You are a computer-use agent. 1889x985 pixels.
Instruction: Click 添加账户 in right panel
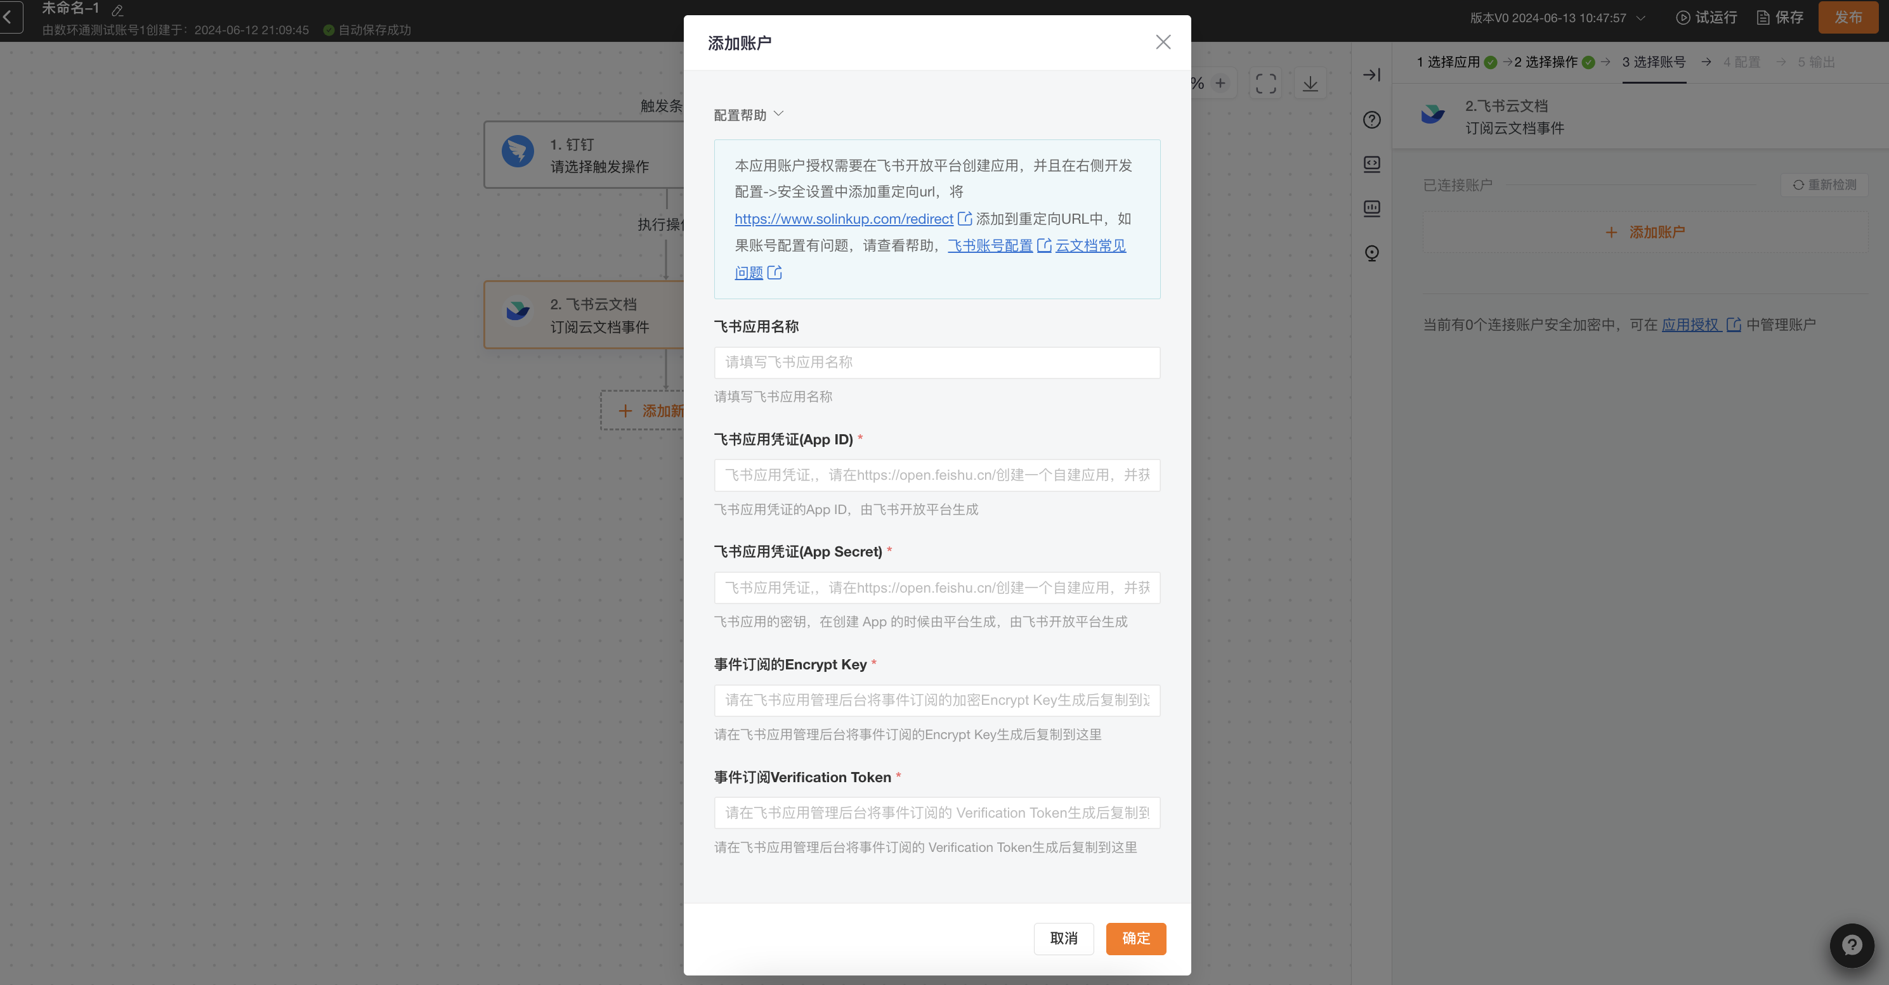[x=1645, y=233]
